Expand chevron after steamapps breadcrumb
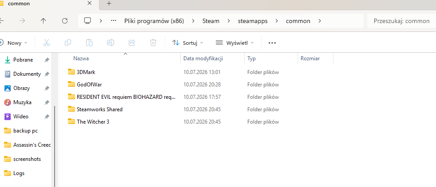 (x=277, y=21)
